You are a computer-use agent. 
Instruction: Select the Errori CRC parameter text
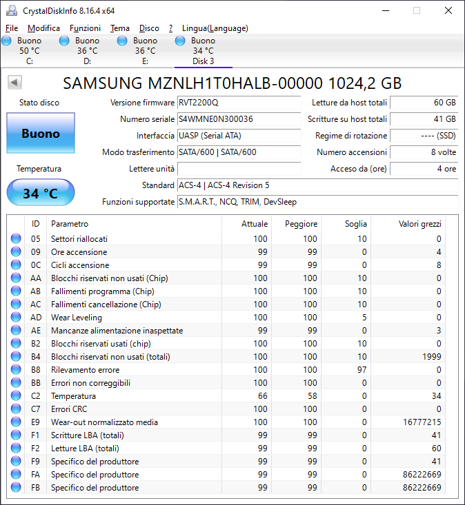pos(69,409)
